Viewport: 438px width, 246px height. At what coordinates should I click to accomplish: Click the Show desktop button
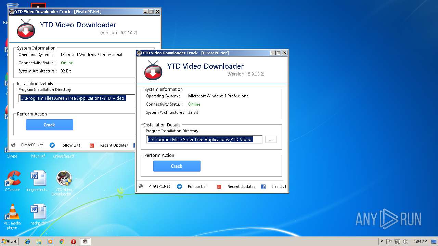pos(434,242)
